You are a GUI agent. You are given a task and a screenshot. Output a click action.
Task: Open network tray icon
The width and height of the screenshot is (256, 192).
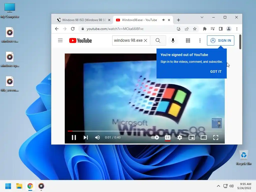[225, 186]
